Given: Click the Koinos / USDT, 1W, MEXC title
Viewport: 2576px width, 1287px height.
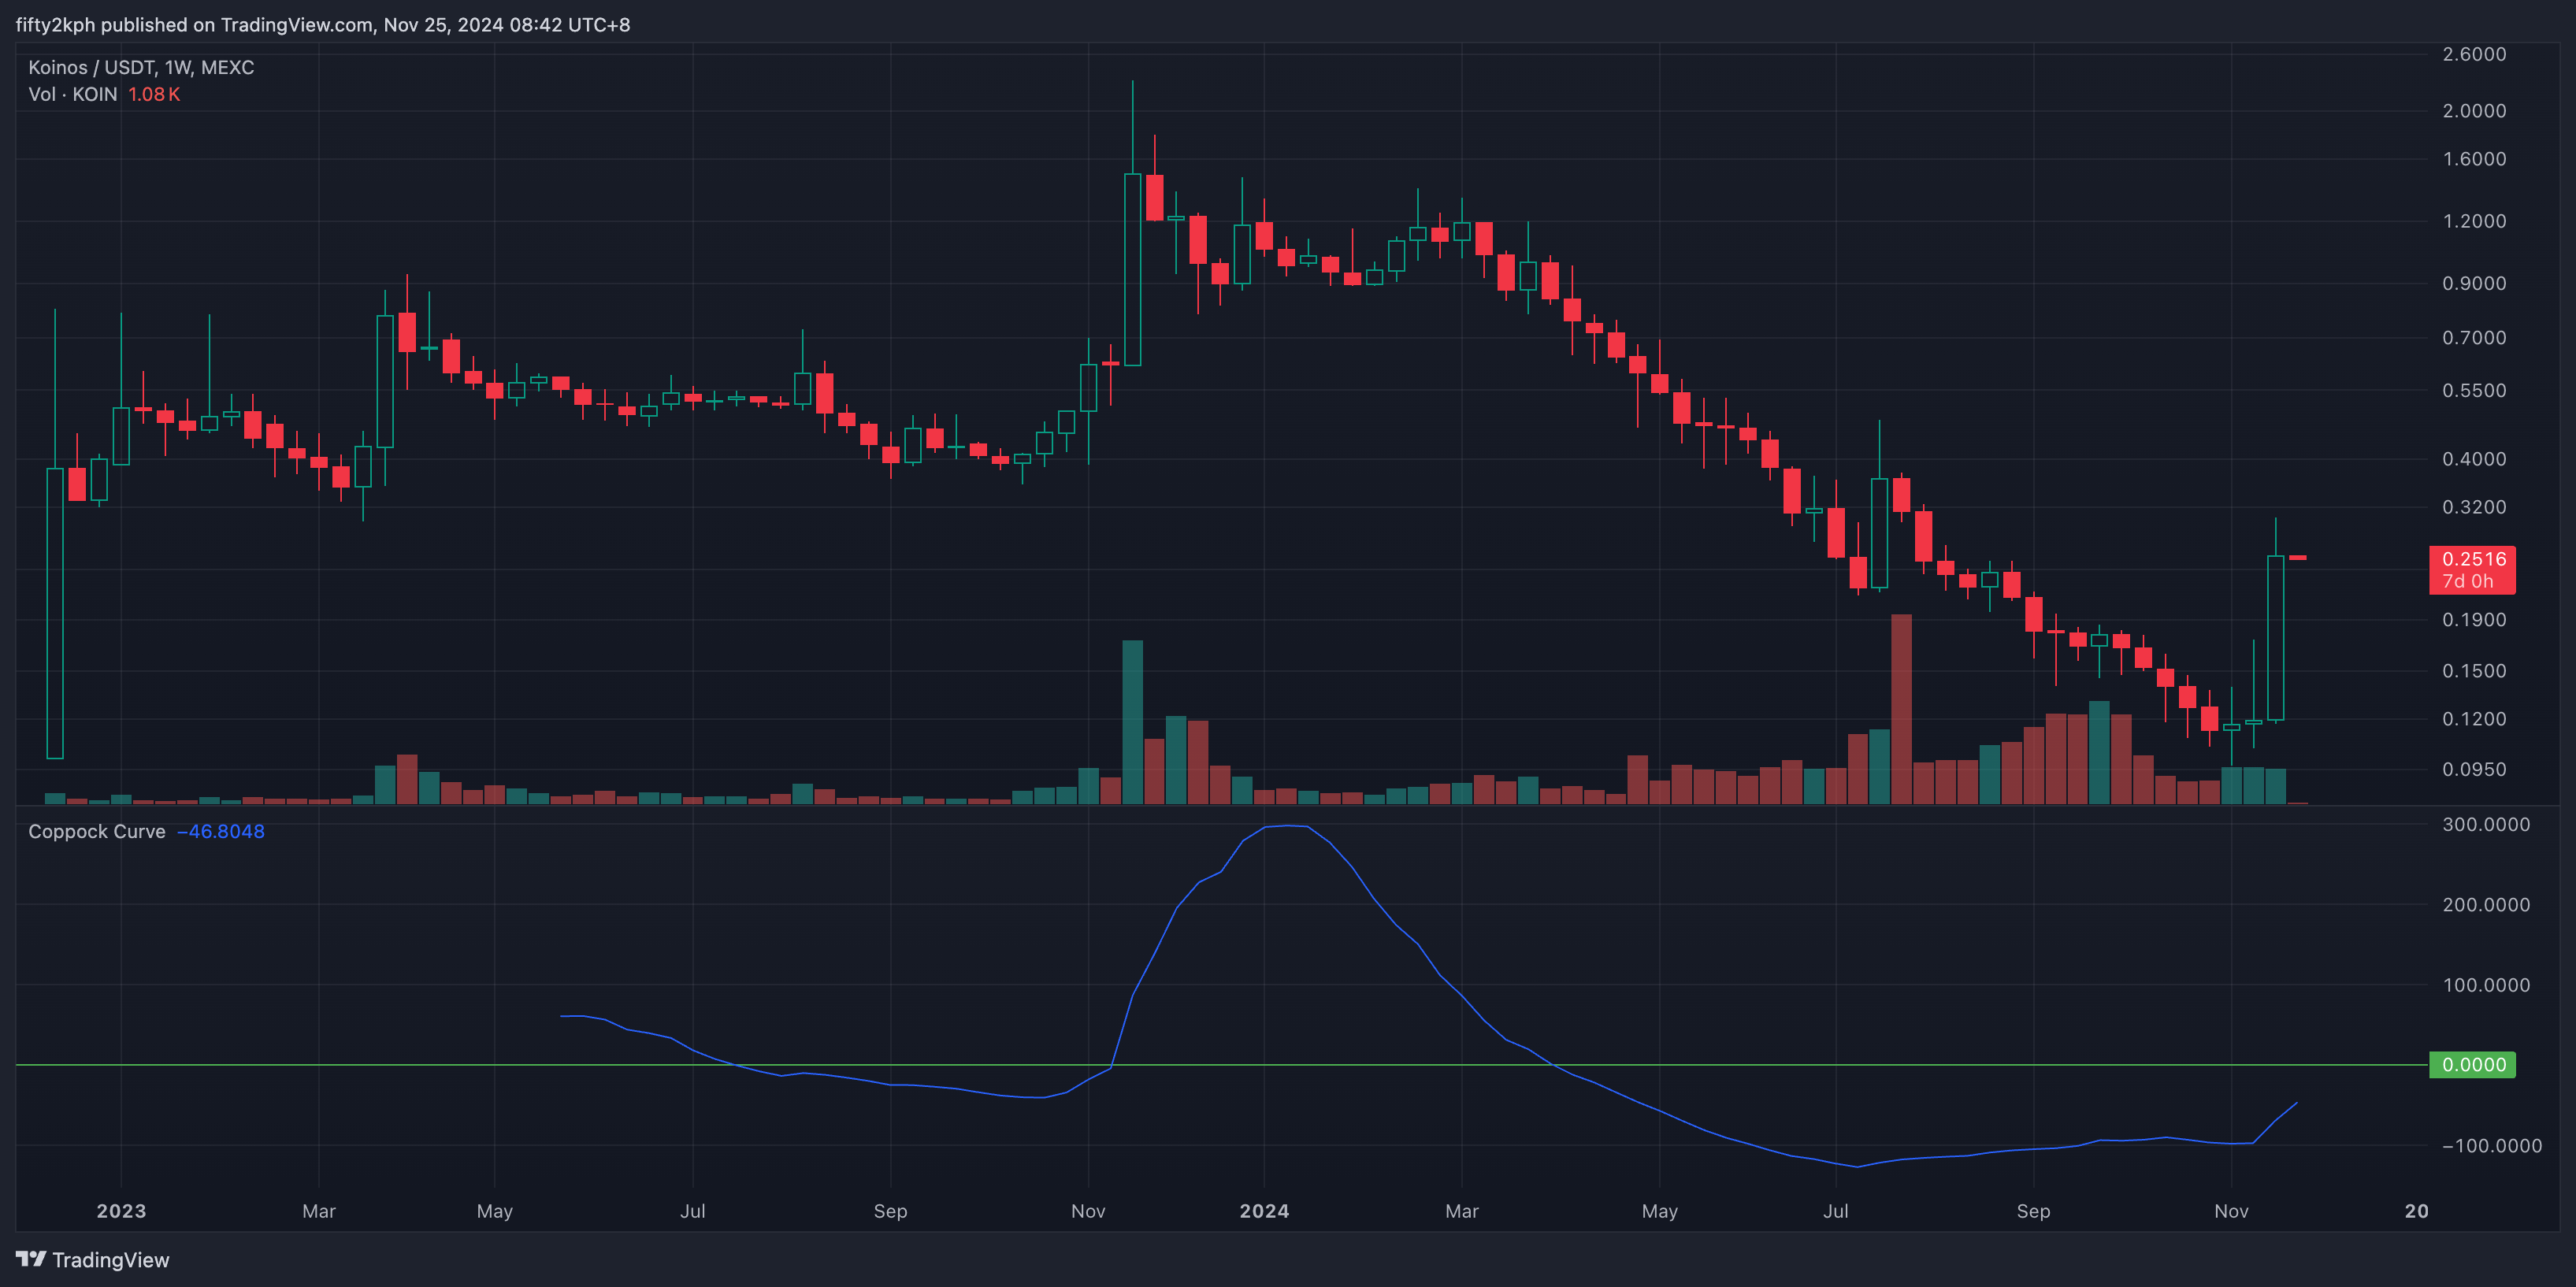Looking at the screenshot, I should [x=141, y=67].
